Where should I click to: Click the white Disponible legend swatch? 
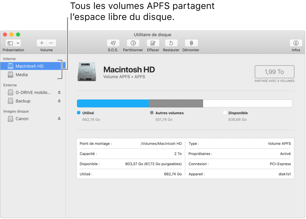pos(225,113)
